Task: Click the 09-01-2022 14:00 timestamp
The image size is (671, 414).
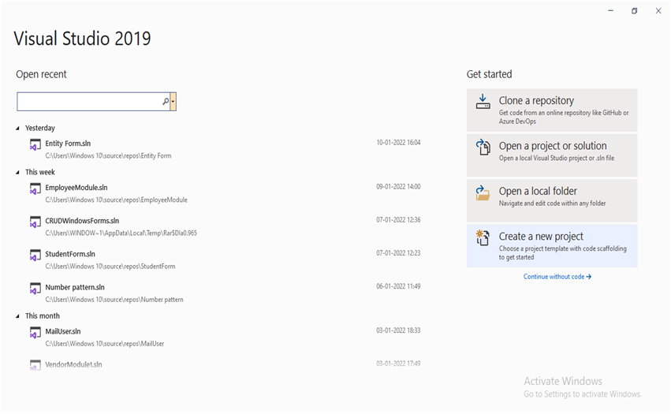Action: [x=398, y=187]
